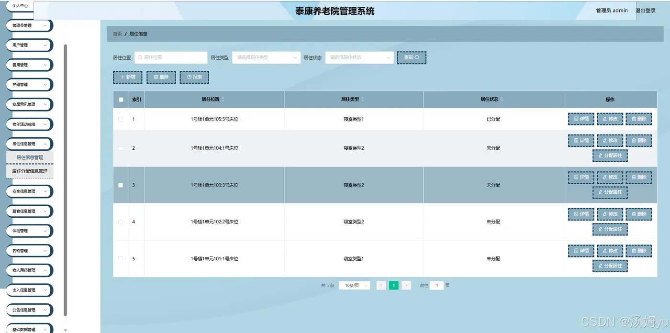Click 详情 for row 4

pos(581,214)
